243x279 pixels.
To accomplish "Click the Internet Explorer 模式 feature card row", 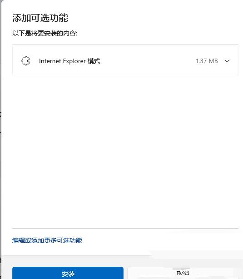I will point(125,61).
